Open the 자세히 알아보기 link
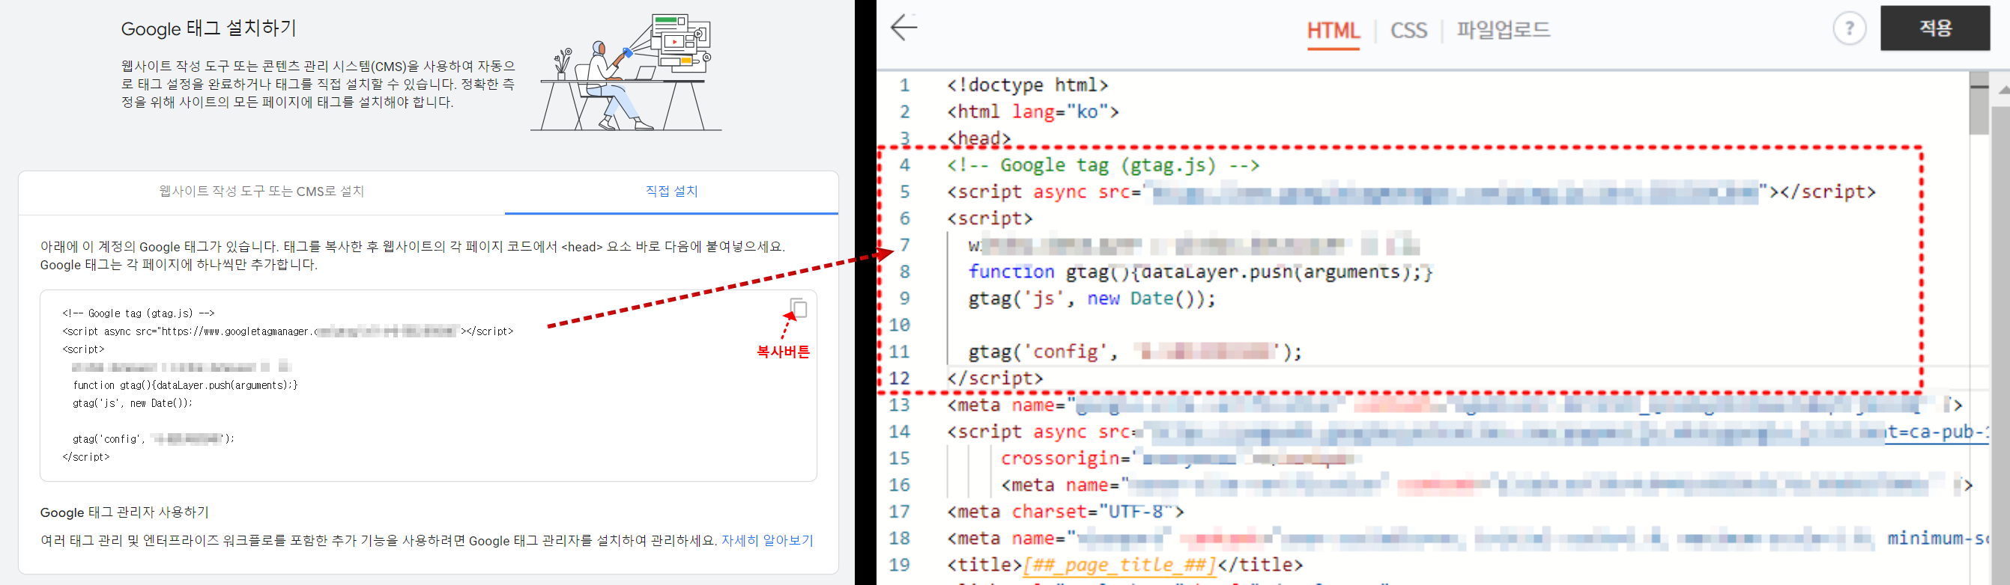This screenshot has width=2010, height=585. pyautogui.click(x=767, y=540)
